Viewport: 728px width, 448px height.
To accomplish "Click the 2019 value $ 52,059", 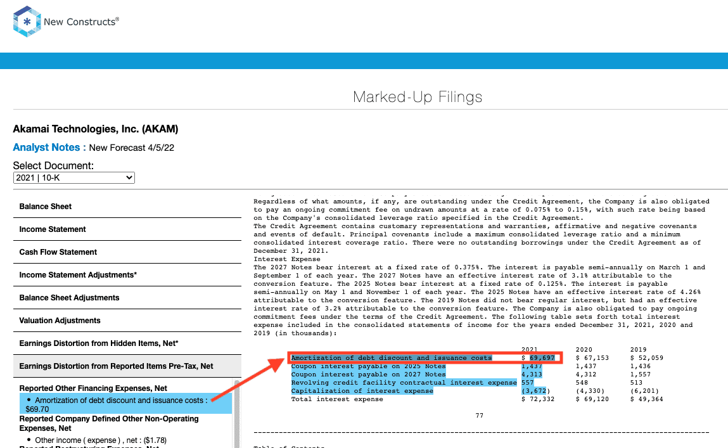I will click(x=647, y=358).
